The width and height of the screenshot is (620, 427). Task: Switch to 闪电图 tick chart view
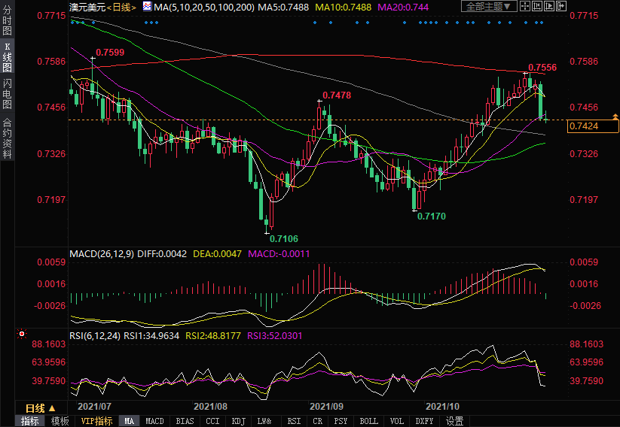point(7,94)
